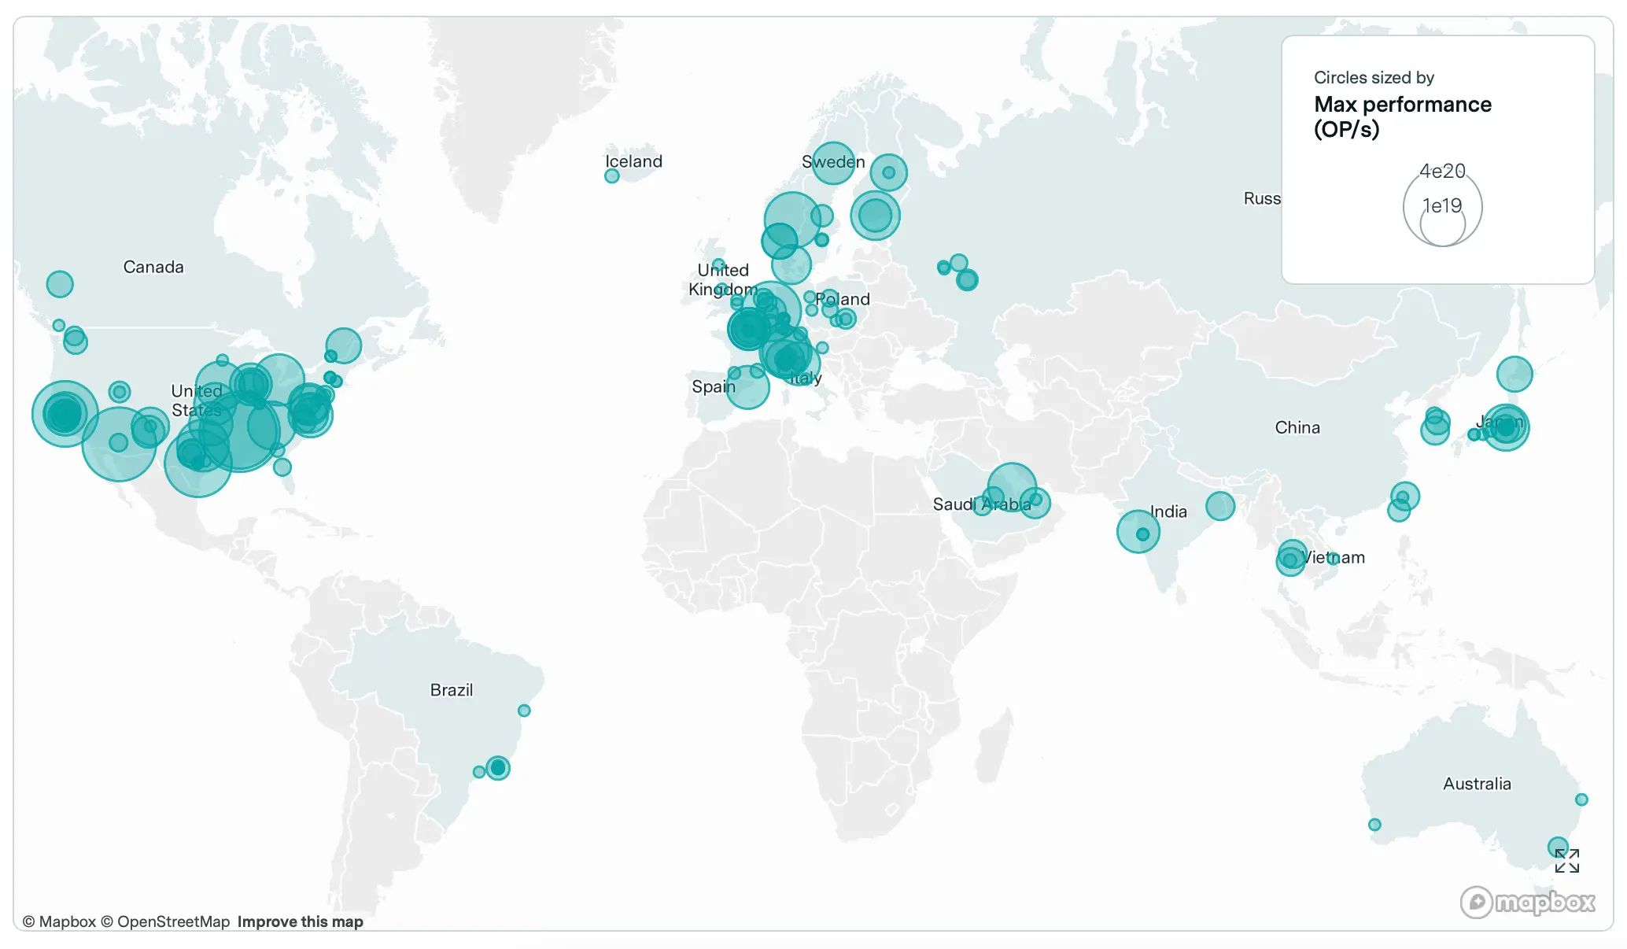Viewport: 1627px width, 949px height.
Task: Open the © OpenStreetMap attribution link
Action: 165,921
